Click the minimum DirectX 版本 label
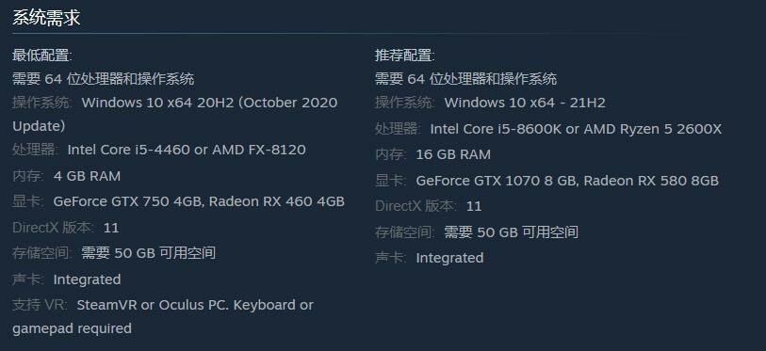 pos(52,228)
